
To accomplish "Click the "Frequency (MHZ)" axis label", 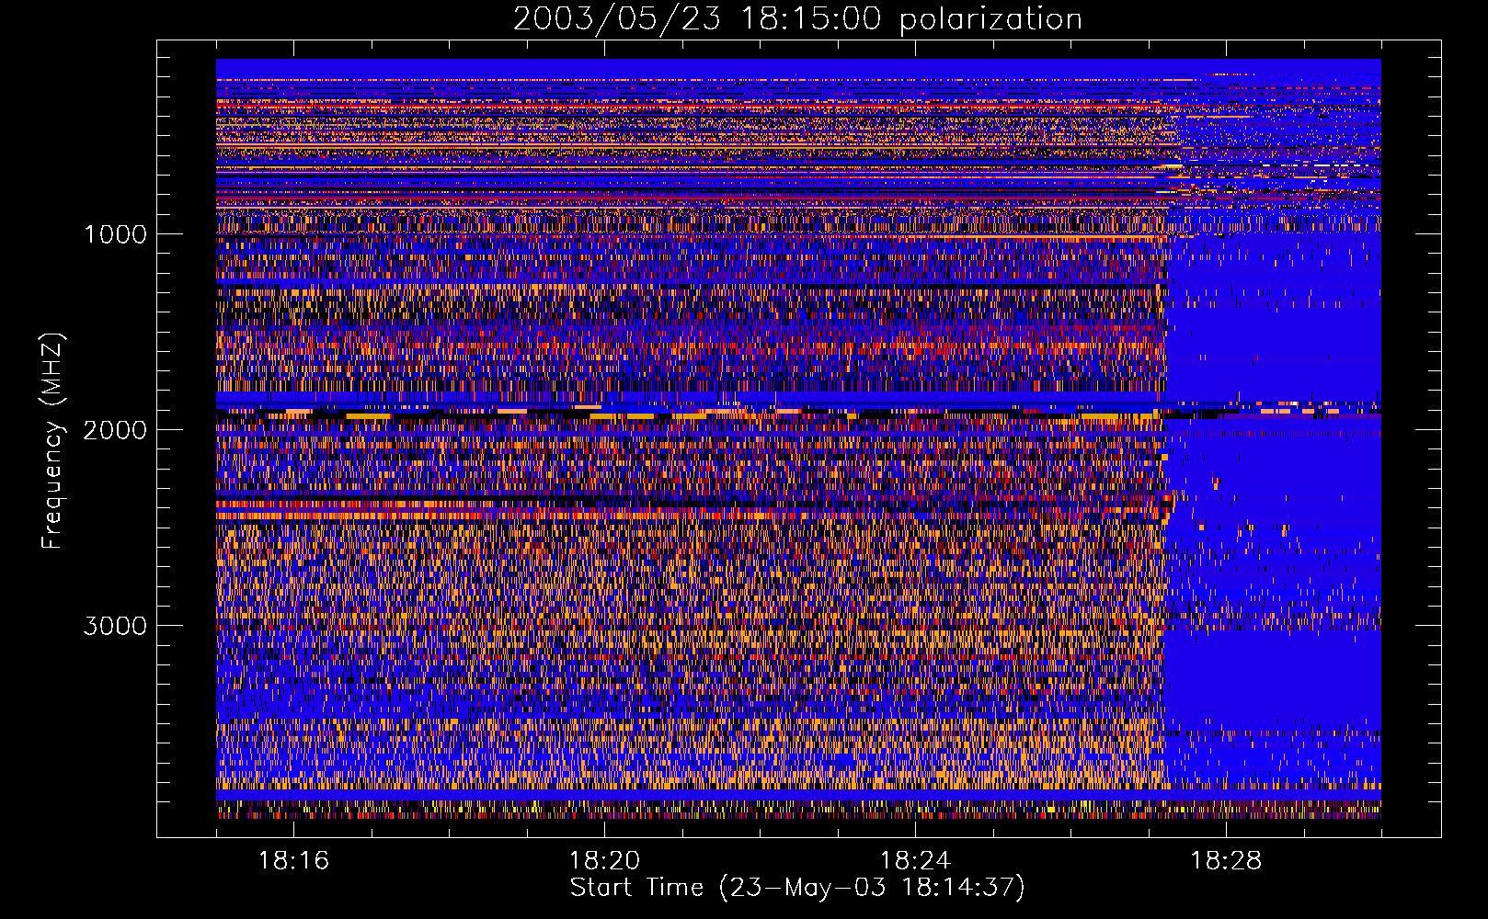I will (x=52, y=442).
